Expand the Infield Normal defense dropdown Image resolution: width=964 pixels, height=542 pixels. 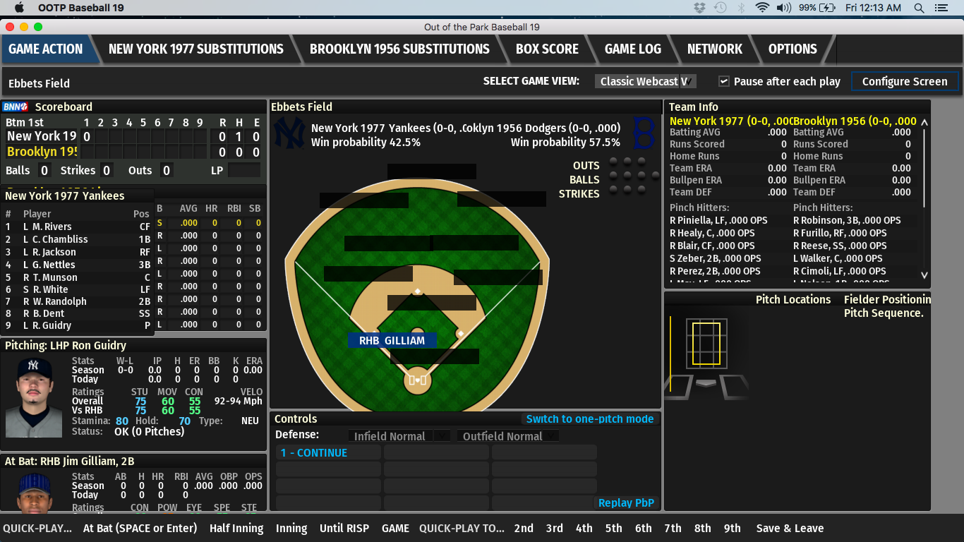coord(399,436)
